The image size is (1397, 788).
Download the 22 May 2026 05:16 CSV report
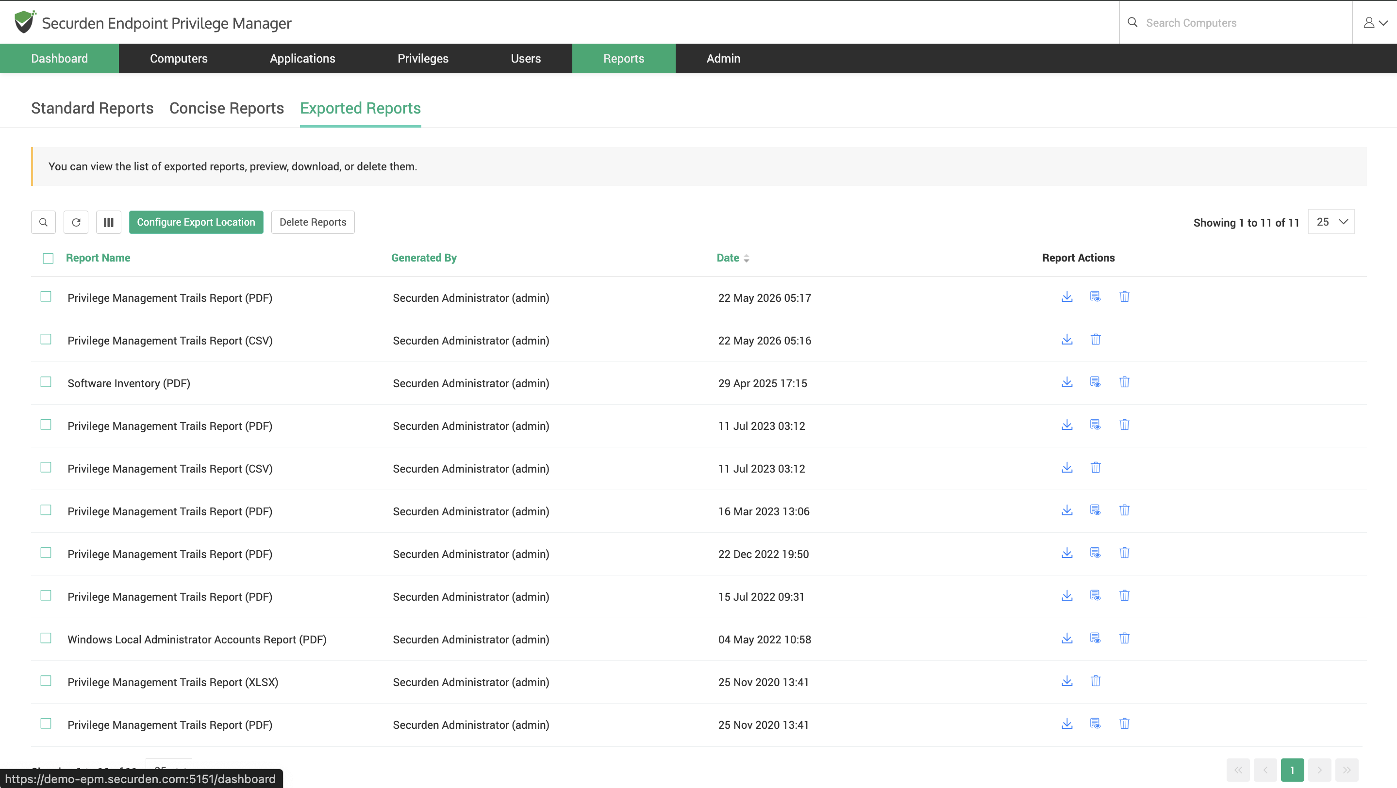[x=1067, y=340]
